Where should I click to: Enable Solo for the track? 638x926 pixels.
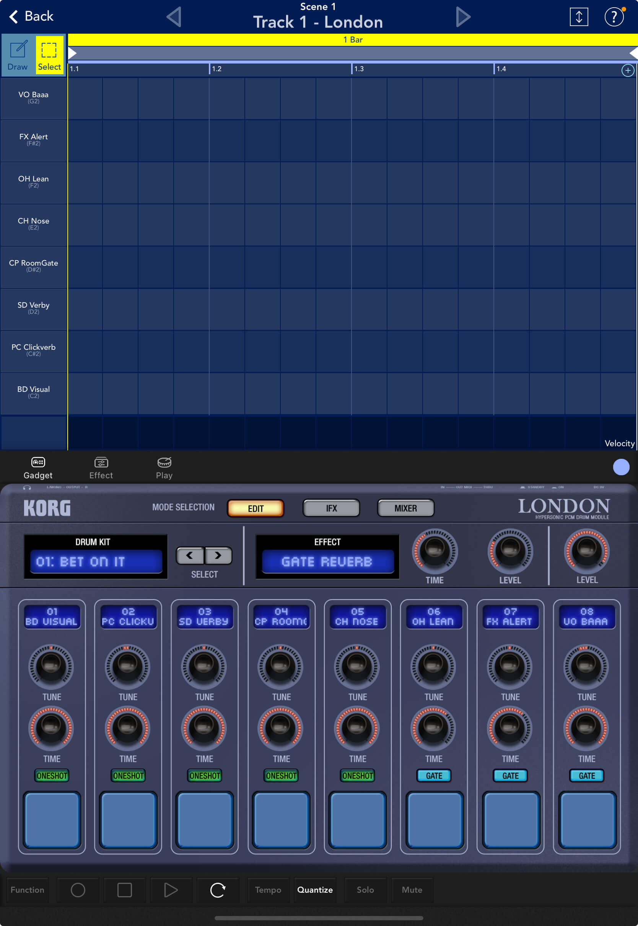pyautogui.click(x=365, y=890)
